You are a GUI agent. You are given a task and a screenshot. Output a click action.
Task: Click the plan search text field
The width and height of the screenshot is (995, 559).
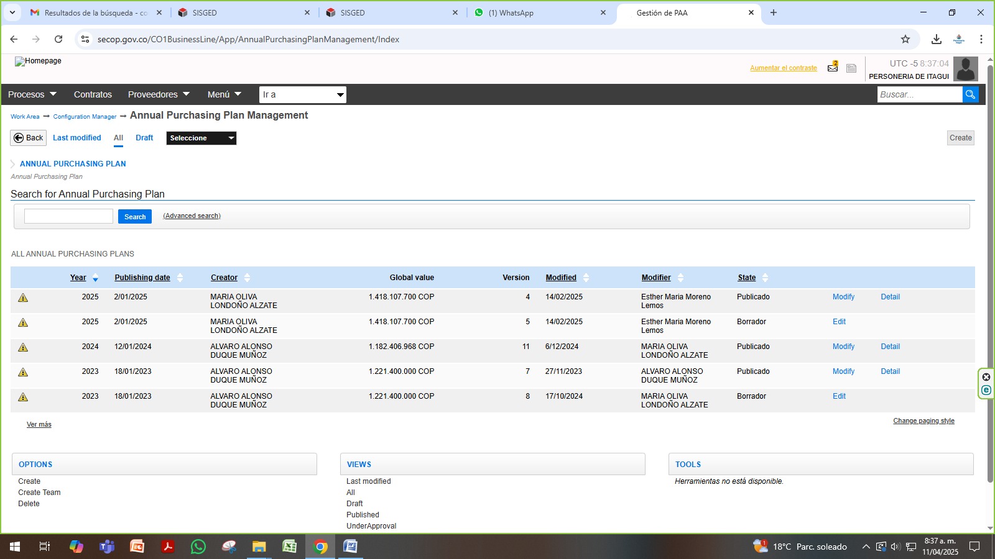[x=68, y=216]
